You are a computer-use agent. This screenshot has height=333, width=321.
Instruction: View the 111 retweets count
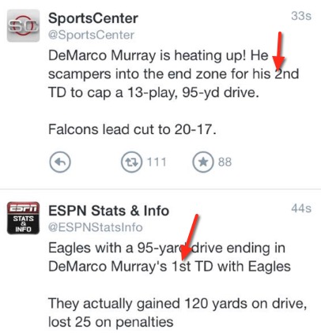click(157, 162)
